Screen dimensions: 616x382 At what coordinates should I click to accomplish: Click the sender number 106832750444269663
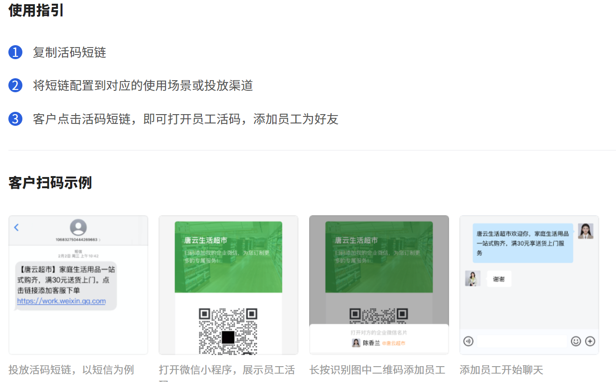[77, 240]
